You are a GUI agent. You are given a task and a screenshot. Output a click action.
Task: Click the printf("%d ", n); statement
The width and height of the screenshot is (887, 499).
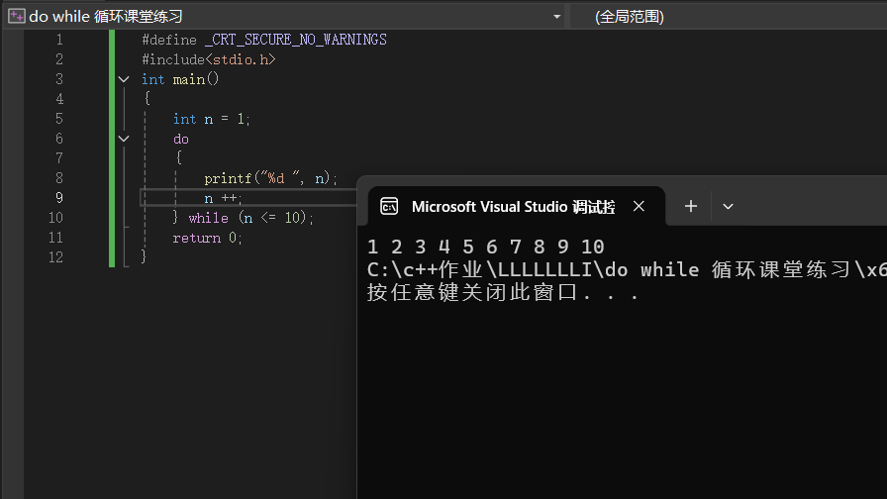click(271, 178)
